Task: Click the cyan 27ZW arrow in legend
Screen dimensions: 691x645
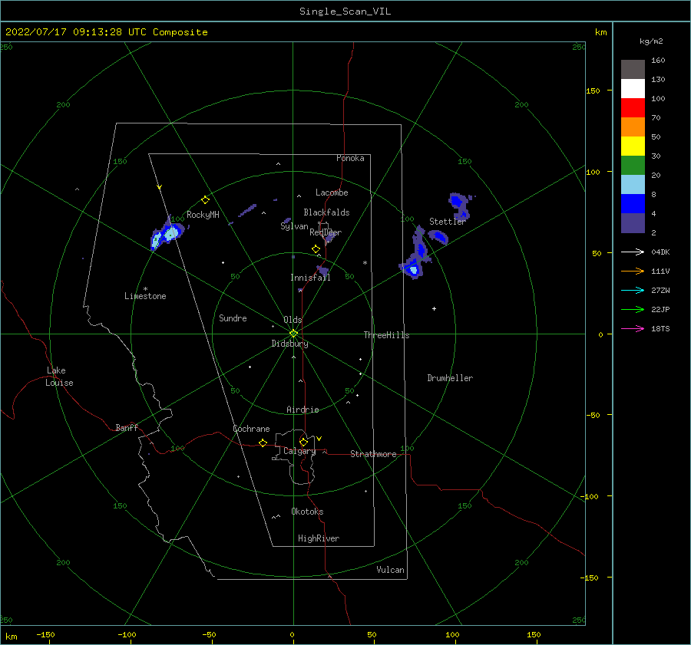Action: click(633, 291)
